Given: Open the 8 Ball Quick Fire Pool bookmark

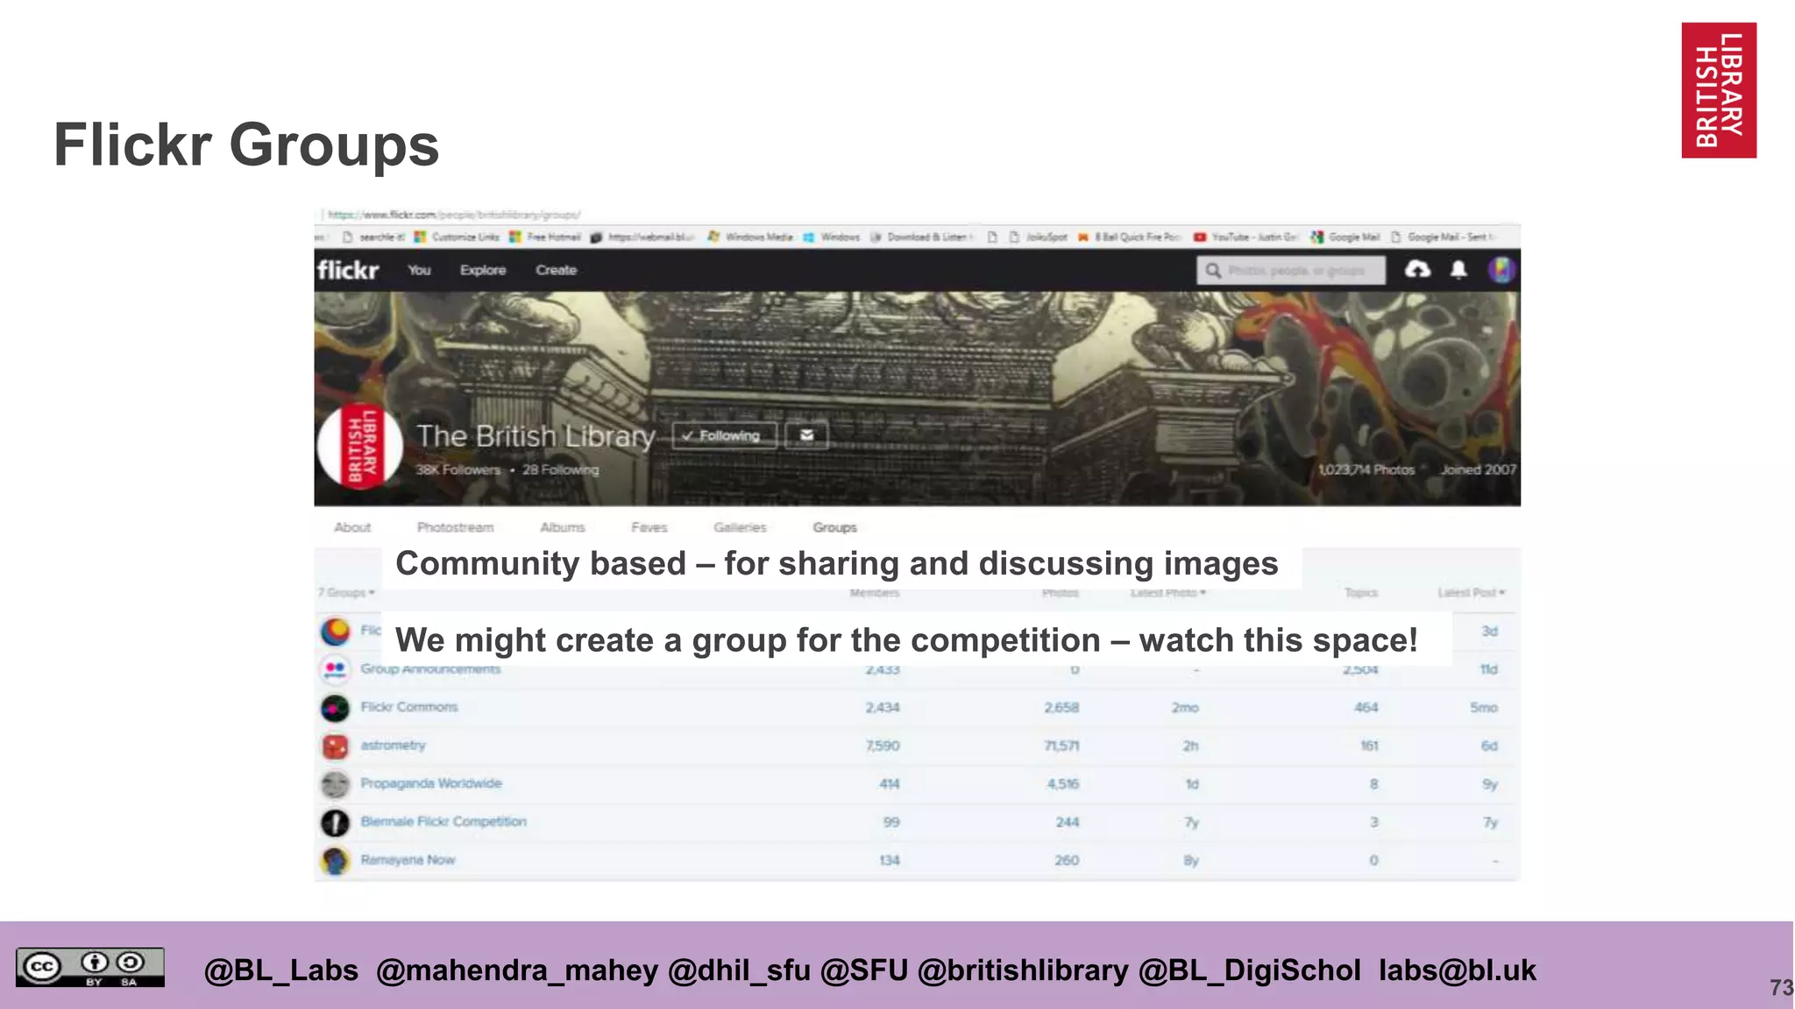Looking at the screenshot, I should [x=1130, y=237].
